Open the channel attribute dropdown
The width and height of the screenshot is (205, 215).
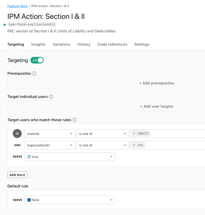tap(50, 134)
